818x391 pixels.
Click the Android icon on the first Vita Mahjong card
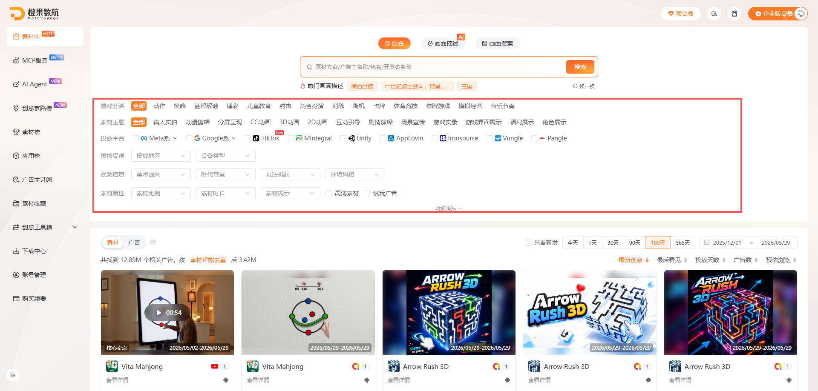[x=226, y=380]
